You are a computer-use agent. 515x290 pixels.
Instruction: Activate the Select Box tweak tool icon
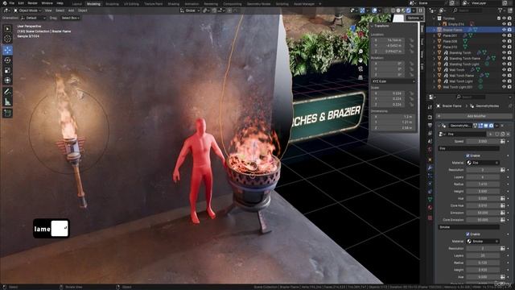[x=7, y=29]
